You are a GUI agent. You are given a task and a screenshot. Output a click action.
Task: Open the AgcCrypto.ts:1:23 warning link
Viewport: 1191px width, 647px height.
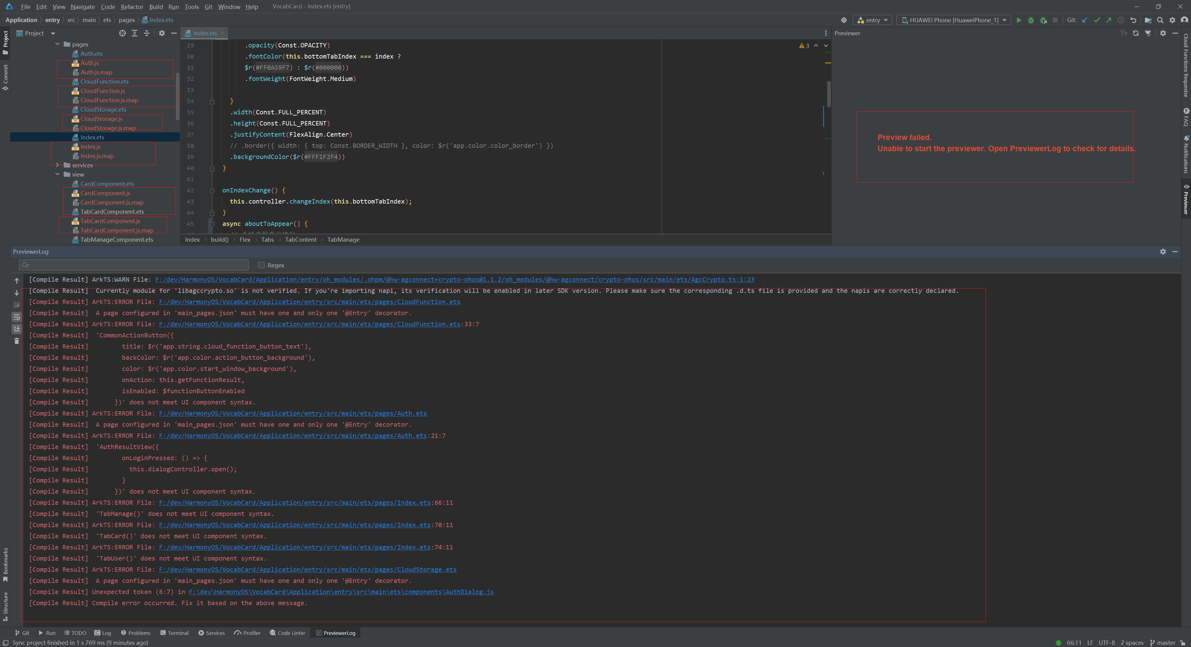pyautogui.click(x=454, y=279)
